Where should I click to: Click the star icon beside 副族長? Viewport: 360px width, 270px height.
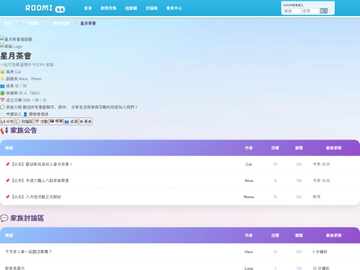click(x=3, y=79)
